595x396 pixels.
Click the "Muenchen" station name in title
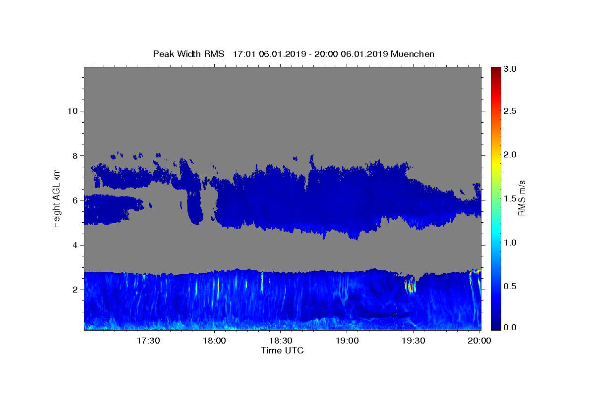pos(413,54)
